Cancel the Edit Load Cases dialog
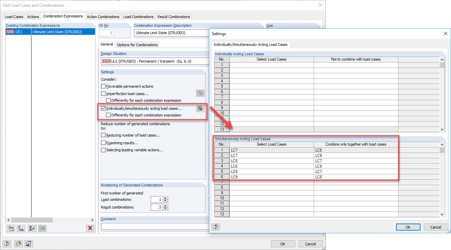451x250 pixels. pyautogui.click(x=310, y=244)
